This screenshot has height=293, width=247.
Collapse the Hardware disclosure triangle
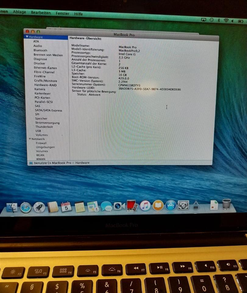coord(27,37)
